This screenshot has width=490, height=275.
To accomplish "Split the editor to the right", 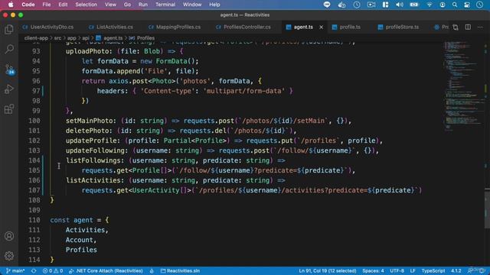I will coord(468,27).
